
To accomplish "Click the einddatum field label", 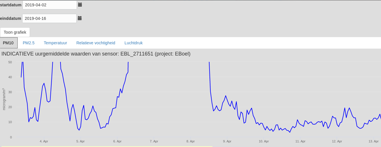I will coord(11,18).
